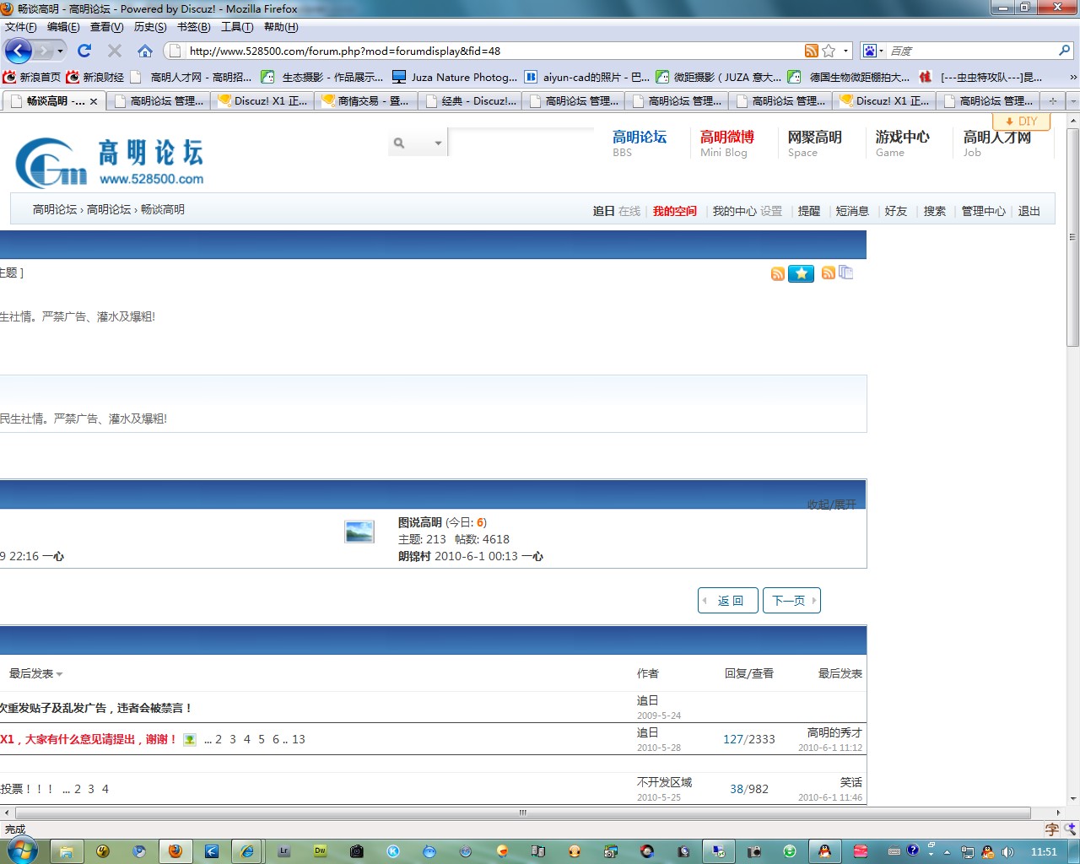Click the volume speaker tray icon

pyautogui.click(x=1007, y=852)
